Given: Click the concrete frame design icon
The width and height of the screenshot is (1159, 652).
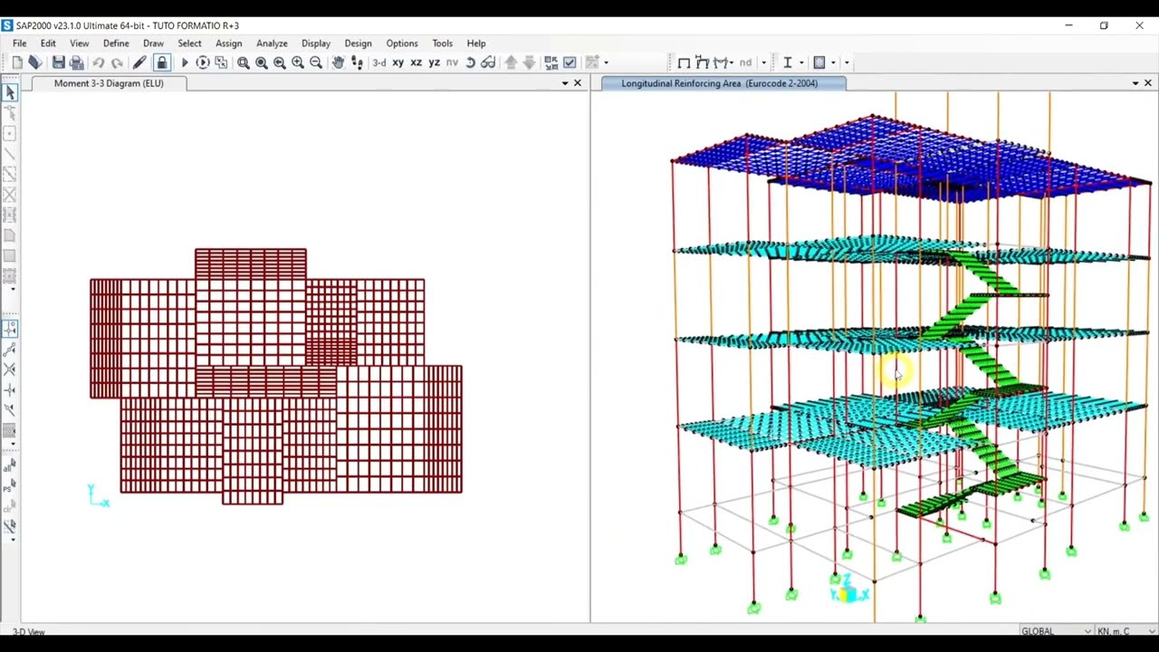Looking at the screenshot, I should 819,62.
